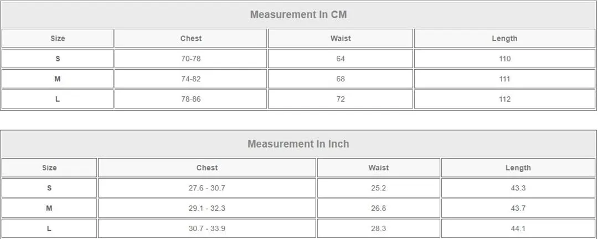The image size is (598, 239).
Task: Click size S row label in CM table
Action: pyautogui.click(x=58, y=59)
